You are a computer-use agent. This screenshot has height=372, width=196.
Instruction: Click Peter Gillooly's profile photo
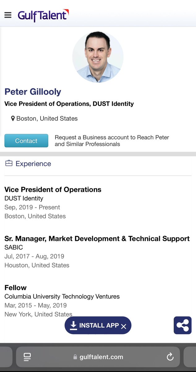coord(98,57)
